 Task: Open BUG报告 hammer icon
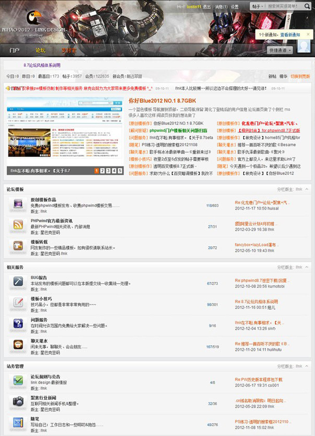(18, 282)
